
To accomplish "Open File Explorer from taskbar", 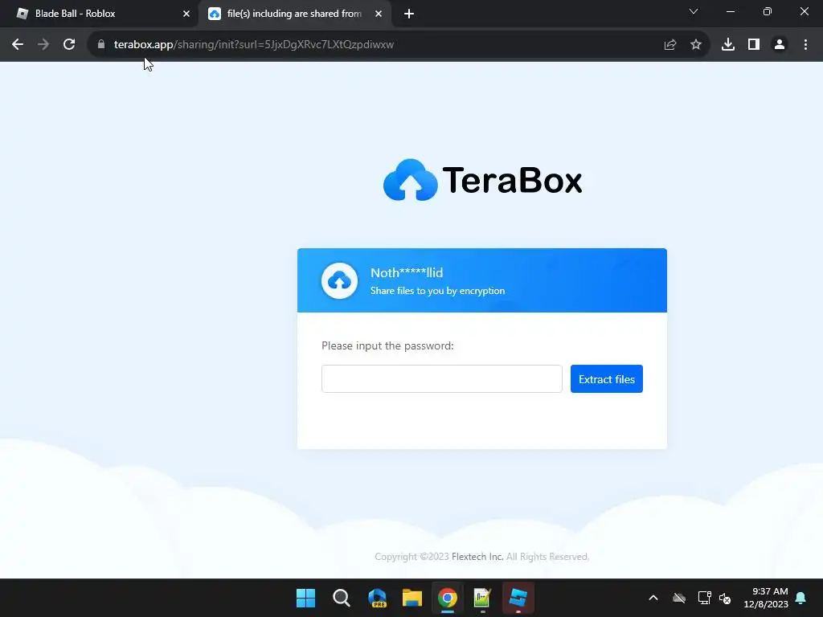I will click(x=412, y=598).
